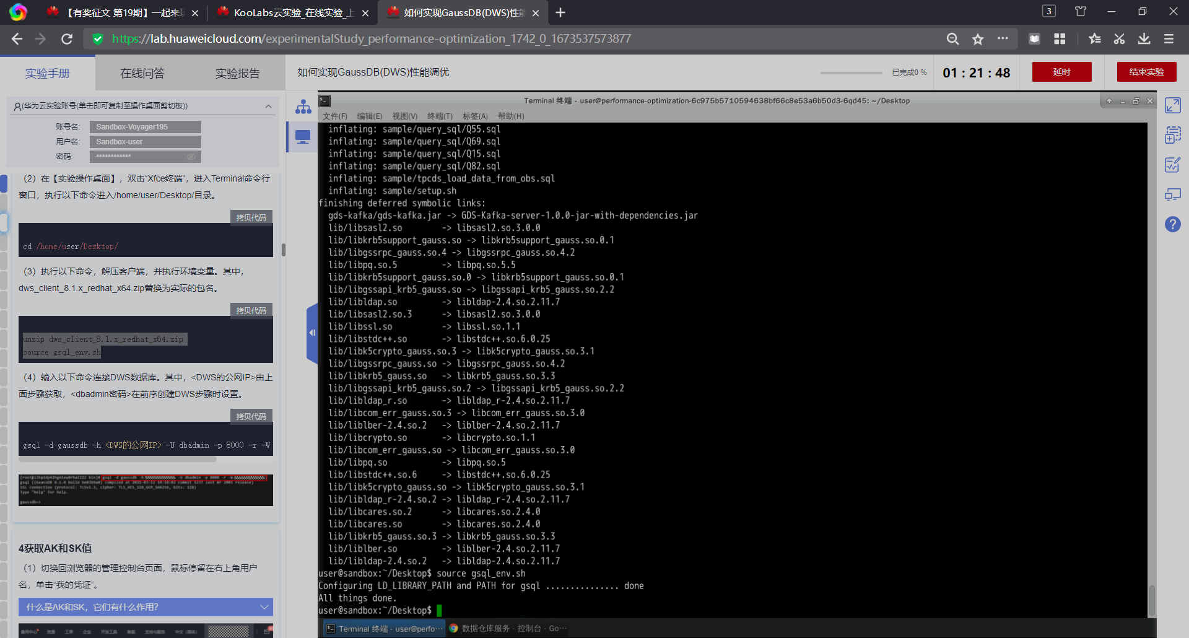
Task: Copy the unzip dws_client command with 拷贝代码
Action: tap(251, 310)
